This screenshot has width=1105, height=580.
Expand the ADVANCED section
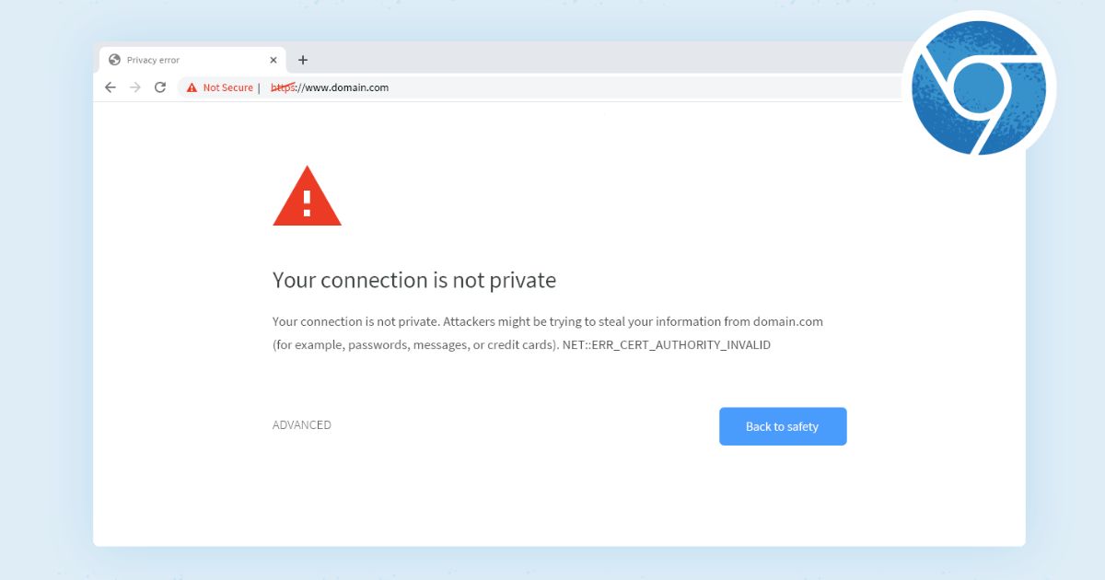[x=301, y=424]
